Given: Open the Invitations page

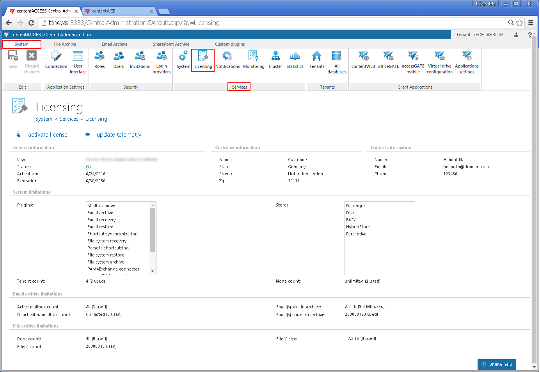Looking at the screenshot, I should tap(140, 59).
